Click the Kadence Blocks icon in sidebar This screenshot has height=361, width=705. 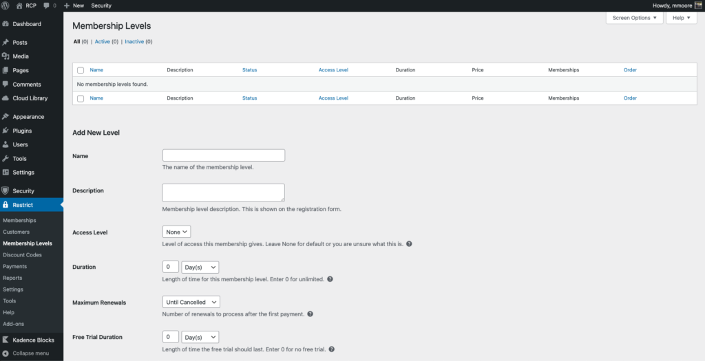coord(6,340)
